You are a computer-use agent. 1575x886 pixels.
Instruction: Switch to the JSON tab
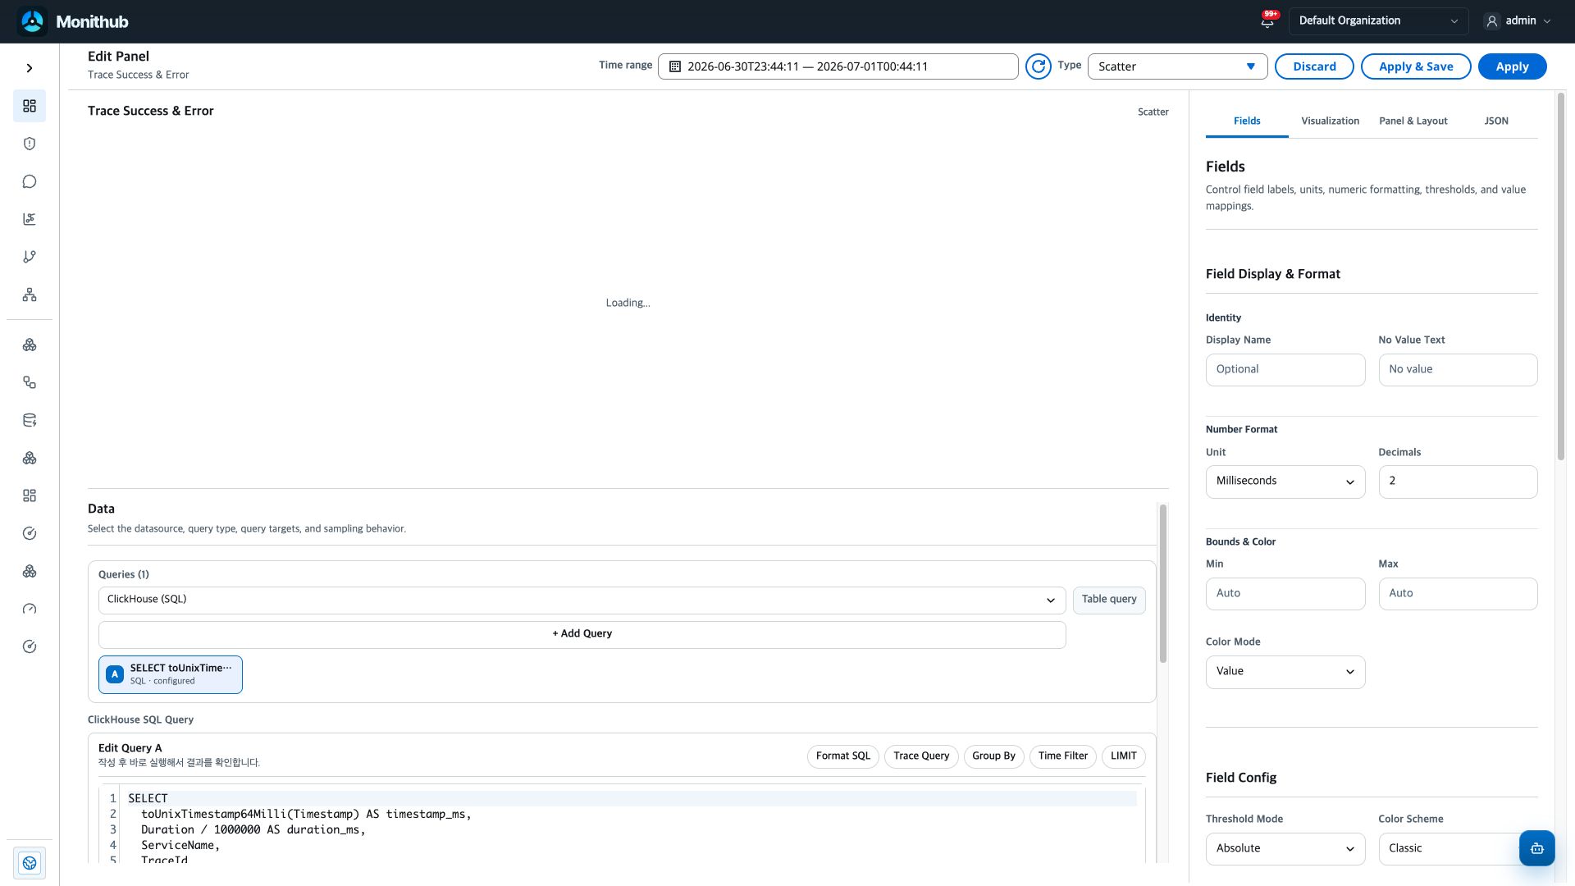pos(1495,121)
